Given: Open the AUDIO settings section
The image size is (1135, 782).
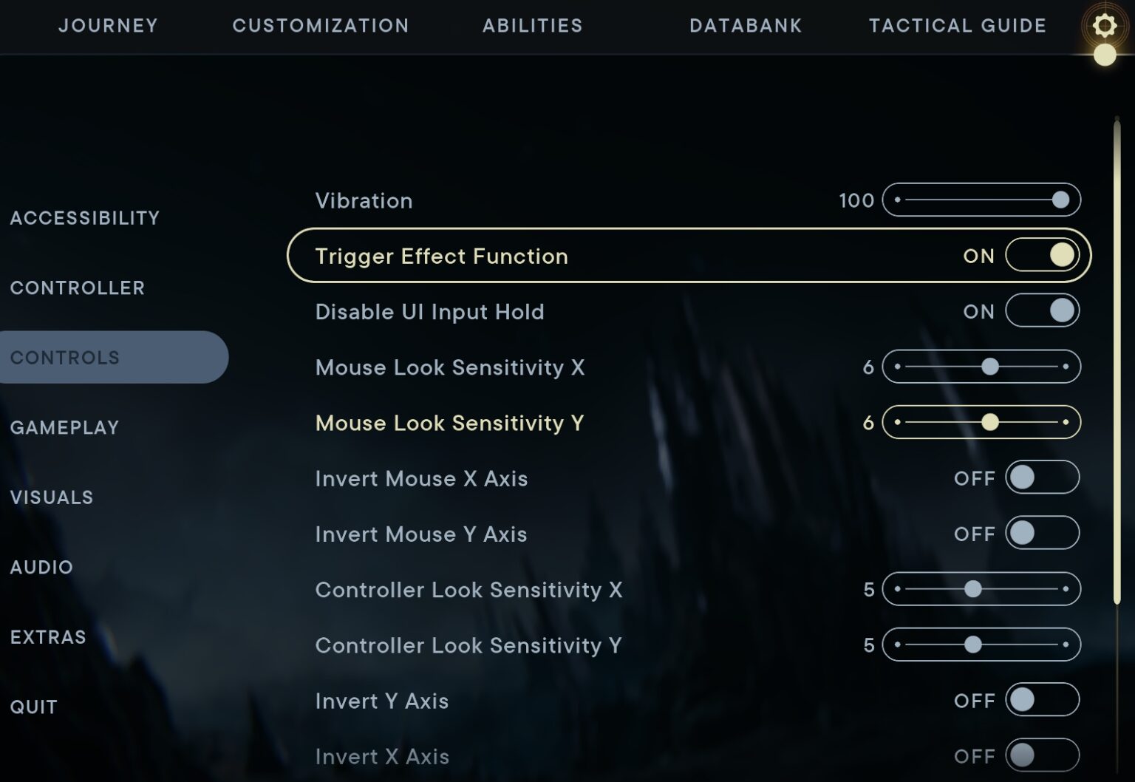Looking at the screenshot, I should (41, 567).
